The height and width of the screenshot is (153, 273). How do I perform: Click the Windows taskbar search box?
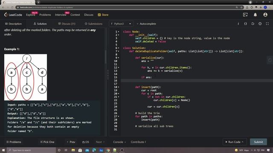tap(31, 150)
